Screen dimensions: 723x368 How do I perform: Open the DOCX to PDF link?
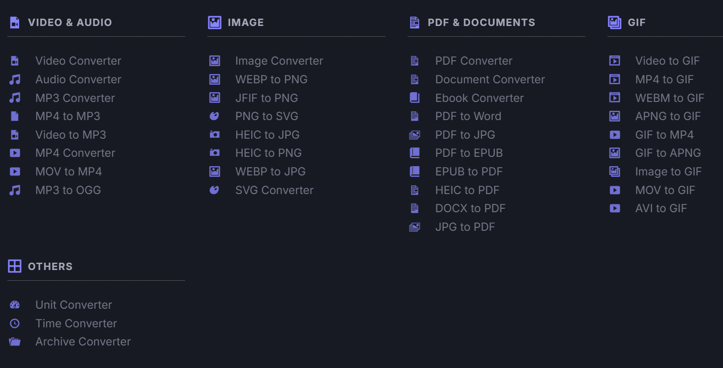click(470, 208)
